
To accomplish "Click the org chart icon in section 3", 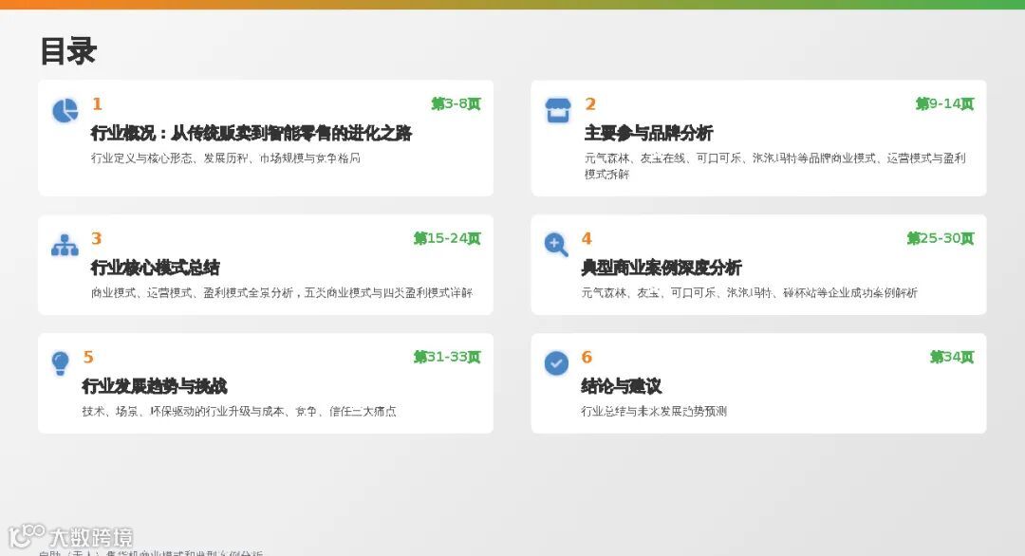I will pos(65,245).
